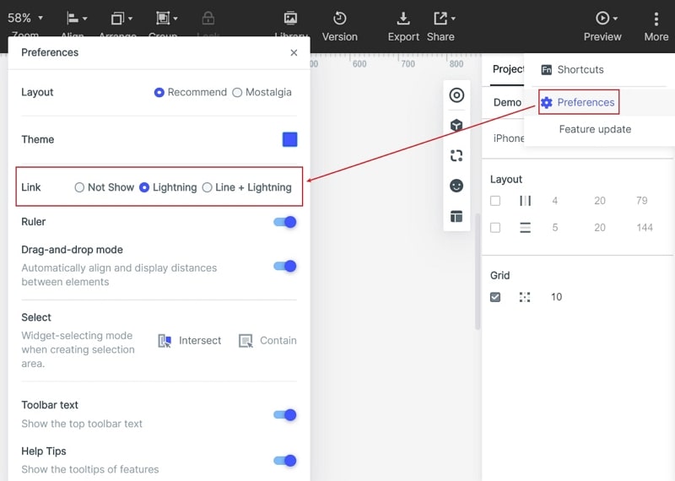
Task: Enable the row layout checkbox
Action: (495, 227)
